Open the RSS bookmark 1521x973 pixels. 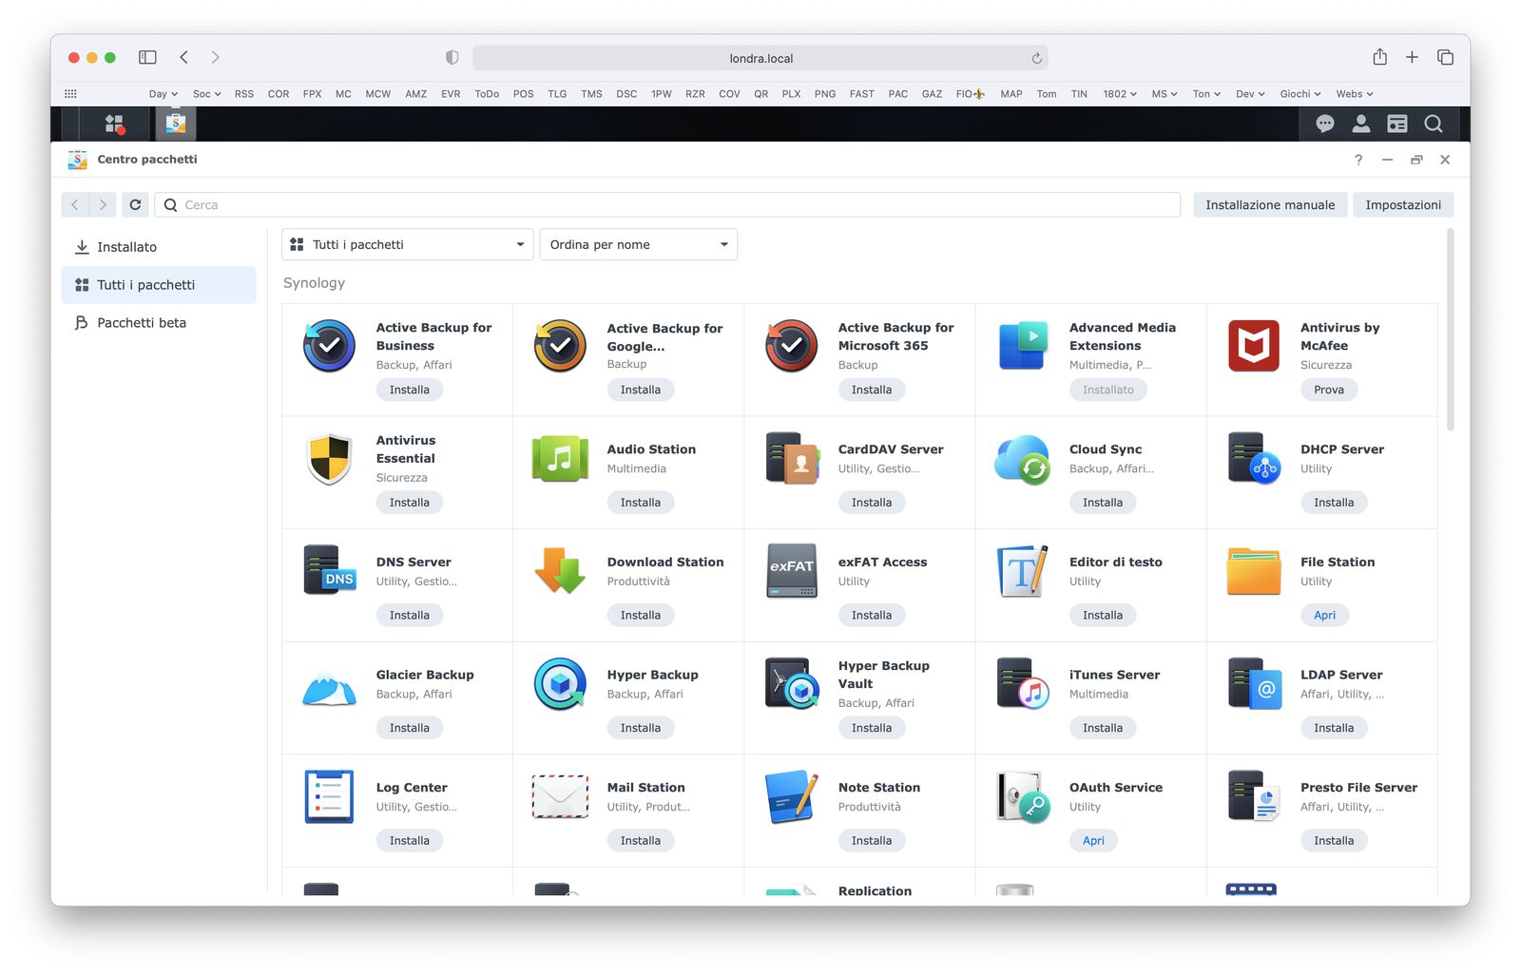tap(244, 94)
